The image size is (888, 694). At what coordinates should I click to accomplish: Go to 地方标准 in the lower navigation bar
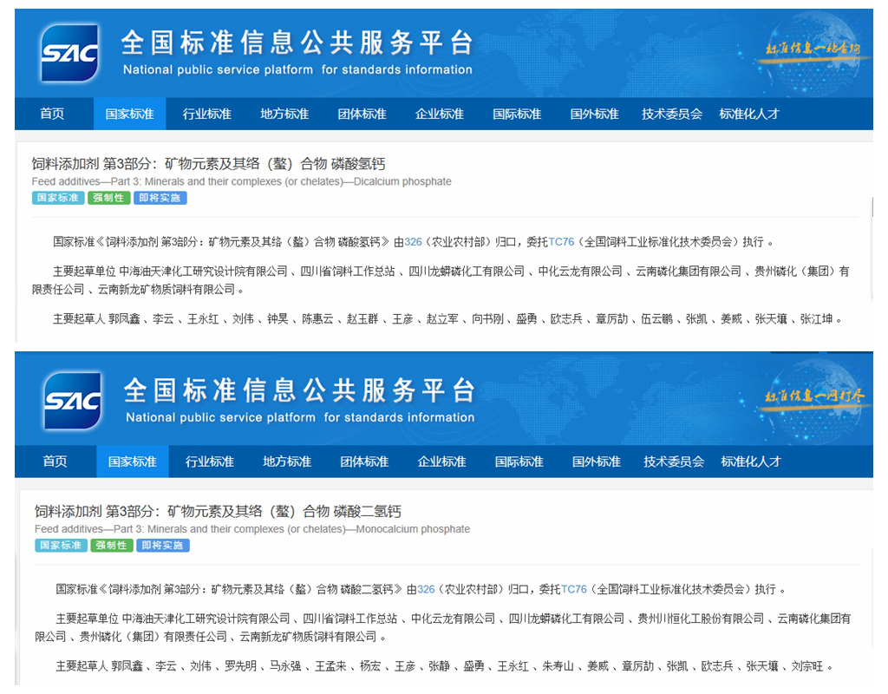point(287,462)
